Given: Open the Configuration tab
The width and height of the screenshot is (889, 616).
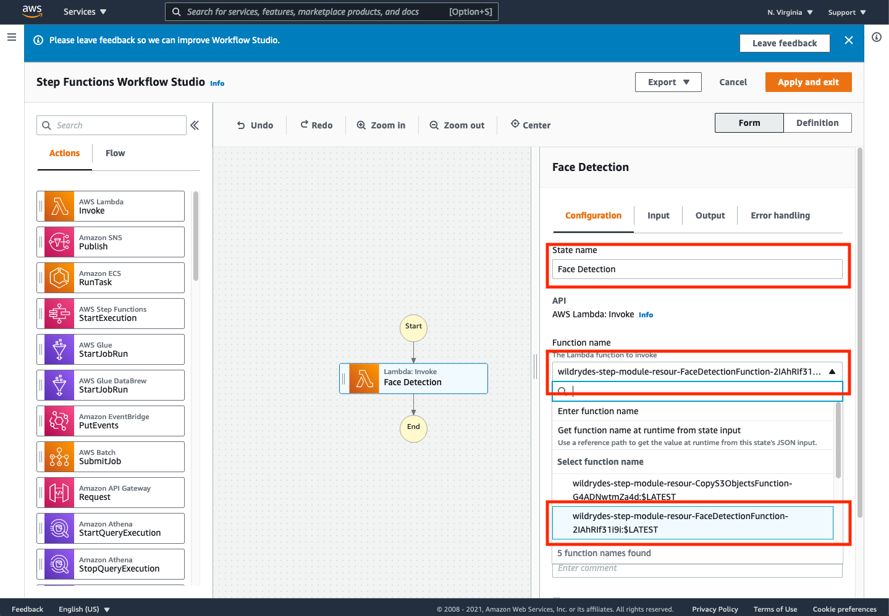Looking at the screenshot, I should (x=593, y=215).
